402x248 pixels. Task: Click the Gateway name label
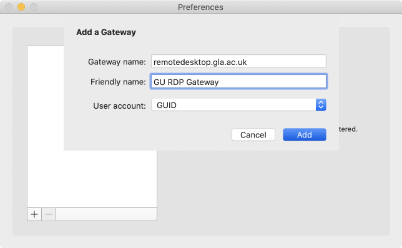click(117, 62)
